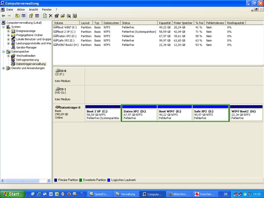
Task: Select WIN7 Boot2 (H:) partition block
Action: 246,113
